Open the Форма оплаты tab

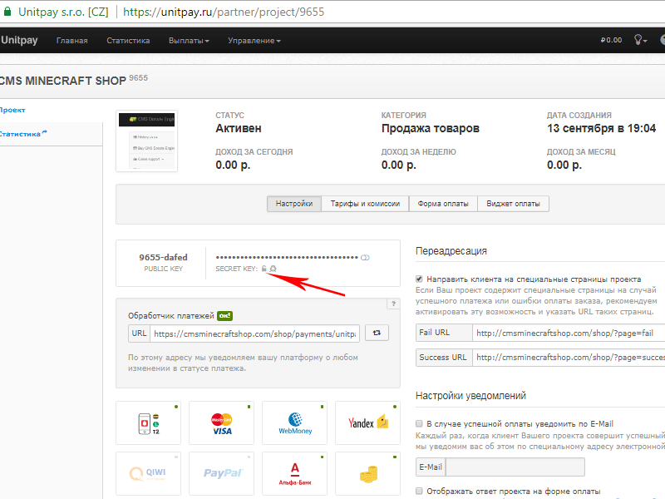click(443, 204)
